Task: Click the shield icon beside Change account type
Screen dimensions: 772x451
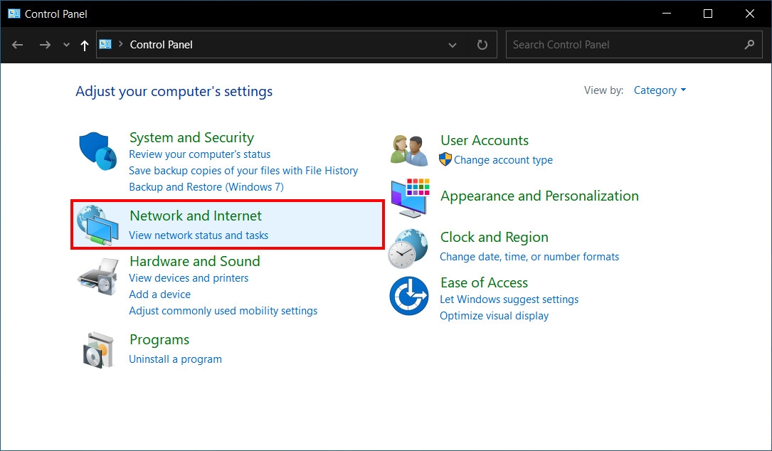Action: click(x=445, y=159)
